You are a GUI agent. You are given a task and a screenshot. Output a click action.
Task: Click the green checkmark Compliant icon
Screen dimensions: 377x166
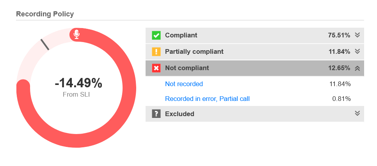(156, 35)
